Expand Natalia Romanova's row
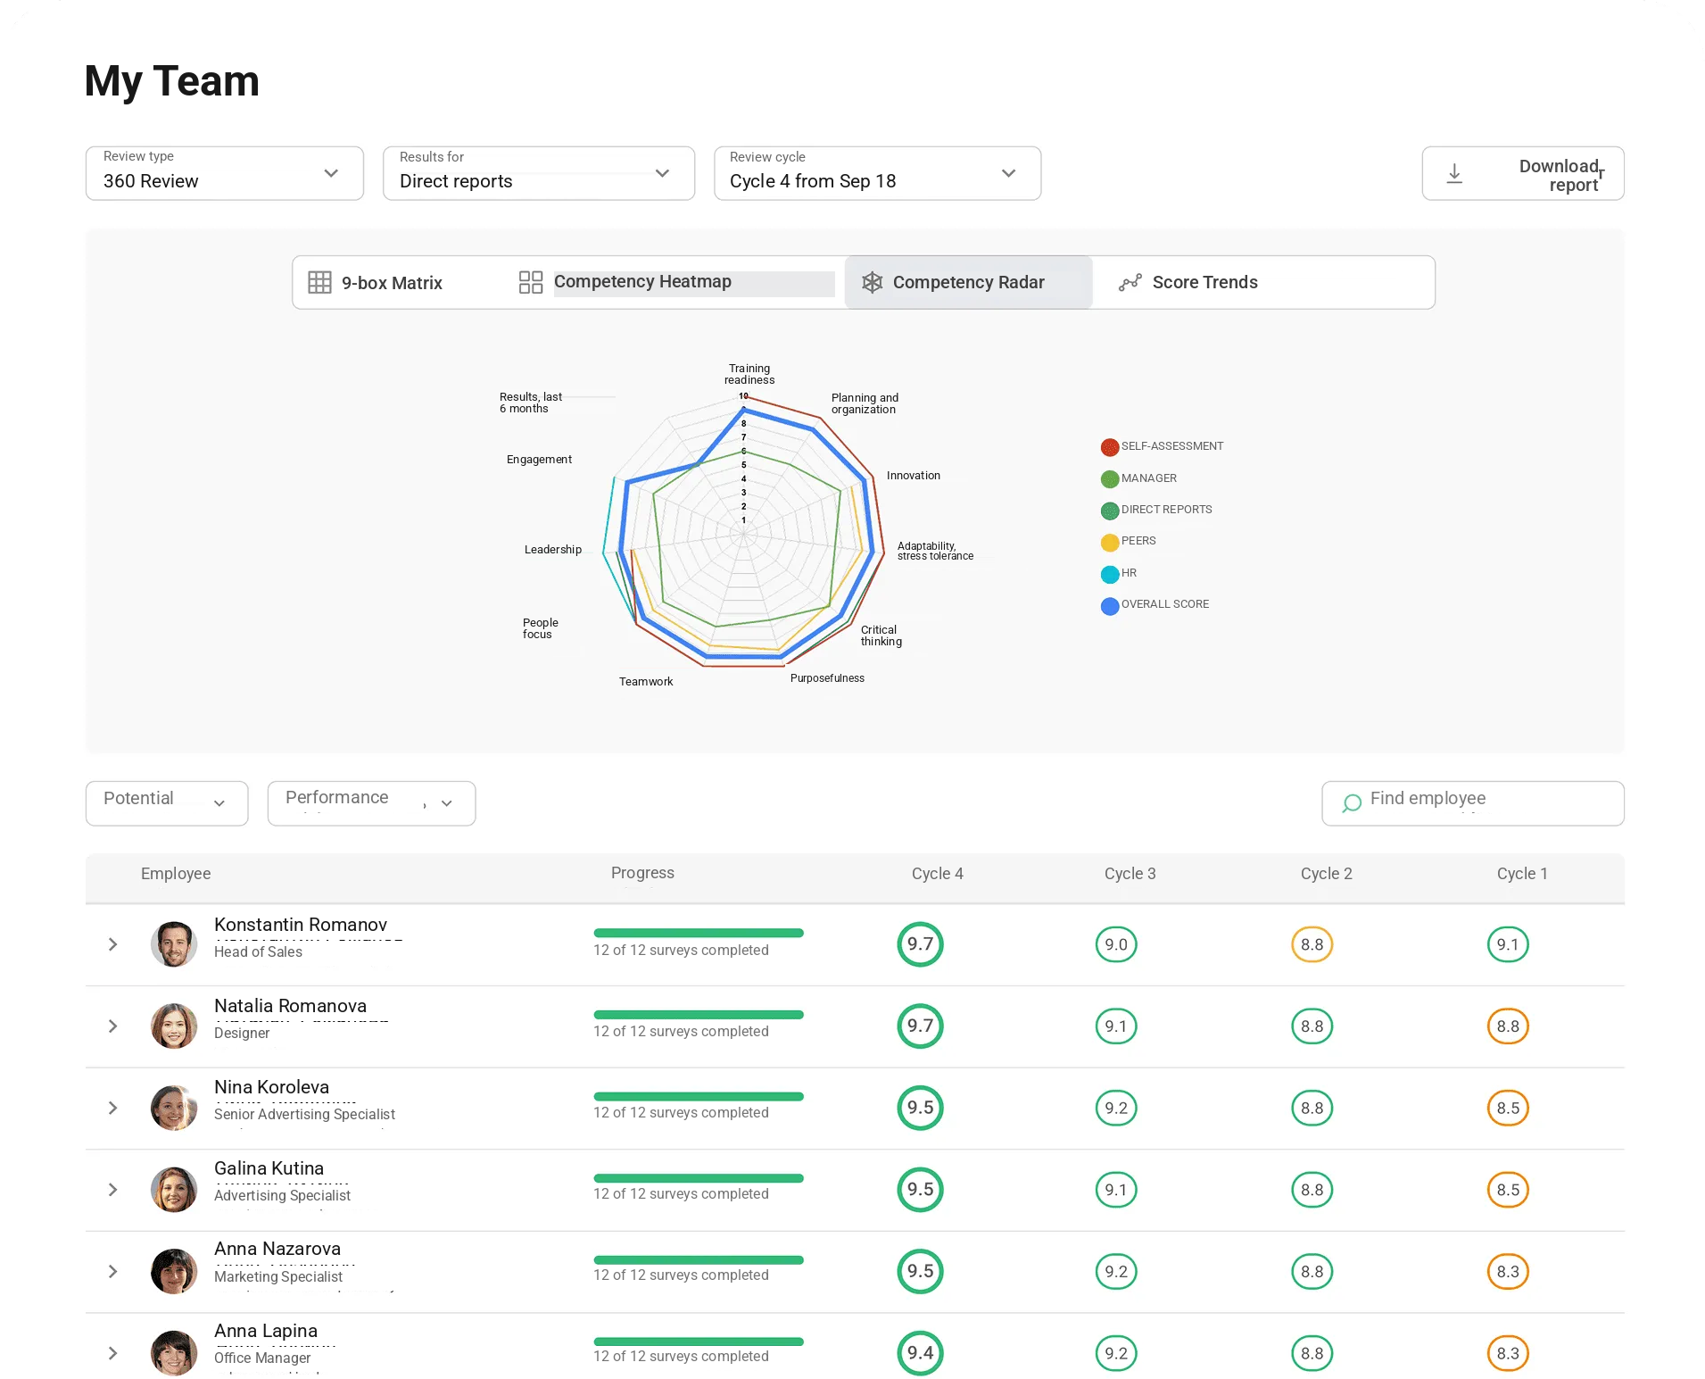The height and width of the screenshot is (1379, 1705). (113, 1026)
